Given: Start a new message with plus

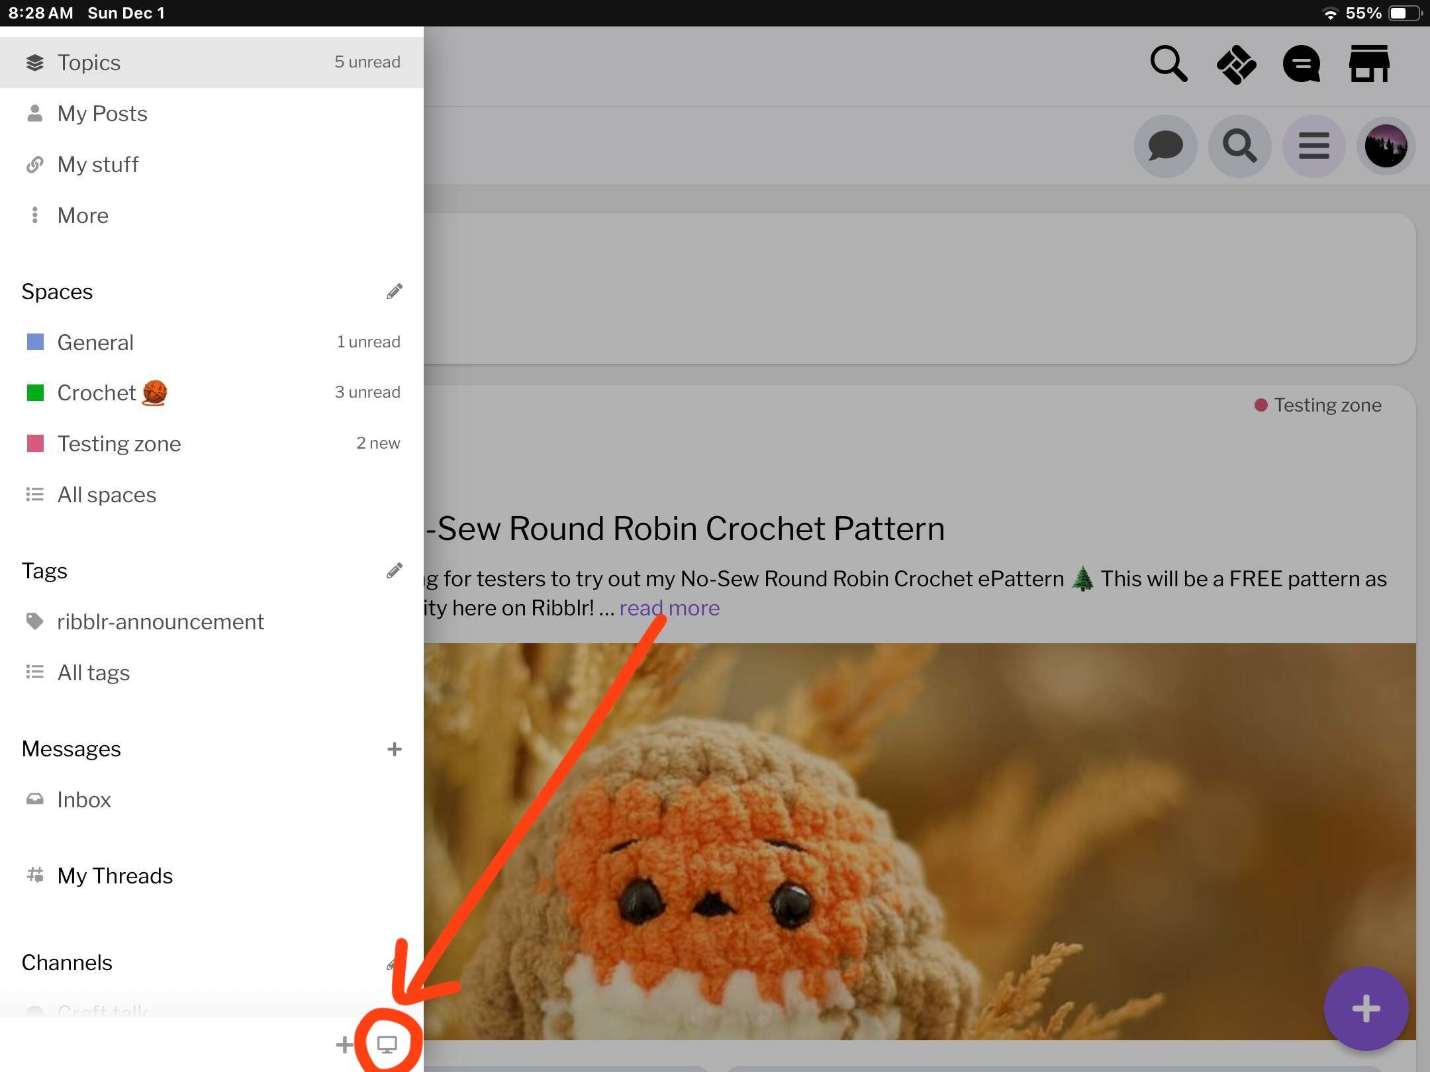Looking at the screenshot, I should click(x=394, y=749).
